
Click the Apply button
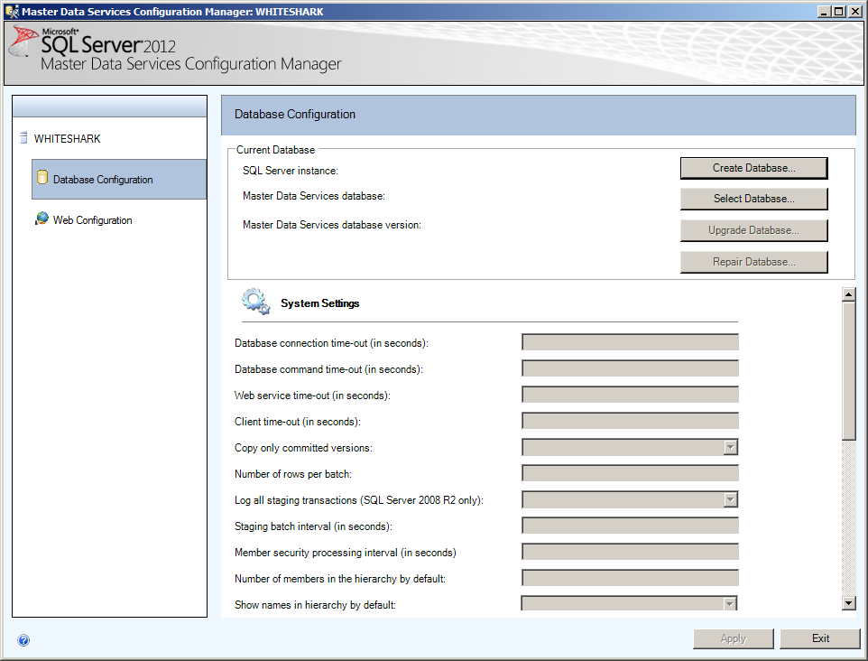[733, 638]
